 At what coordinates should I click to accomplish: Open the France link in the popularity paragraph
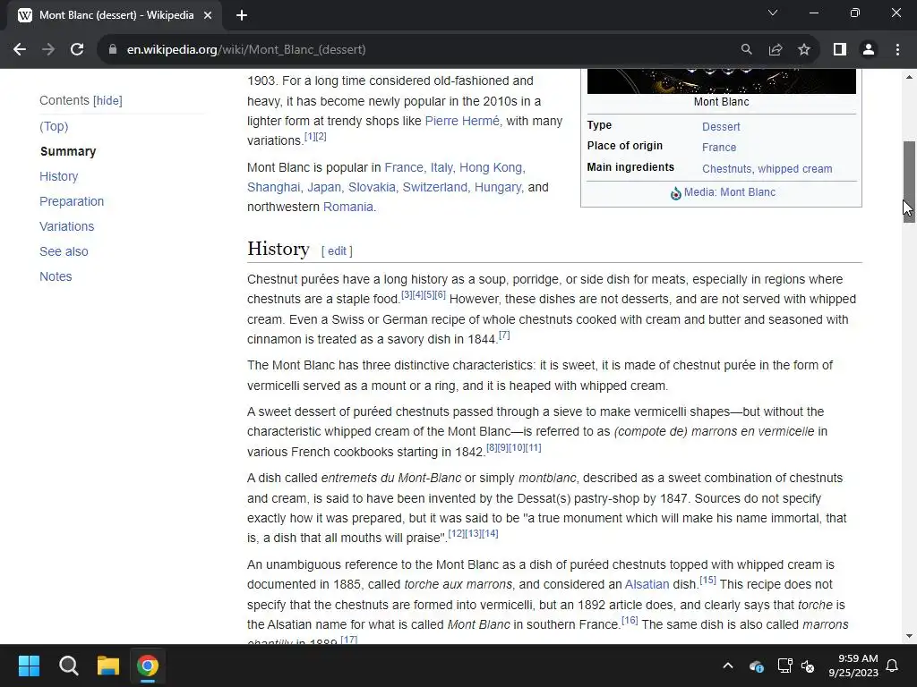(404, 167)
